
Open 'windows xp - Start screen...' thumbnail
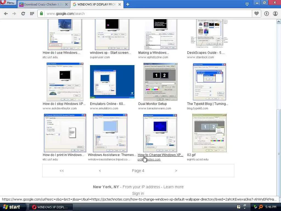112,34
